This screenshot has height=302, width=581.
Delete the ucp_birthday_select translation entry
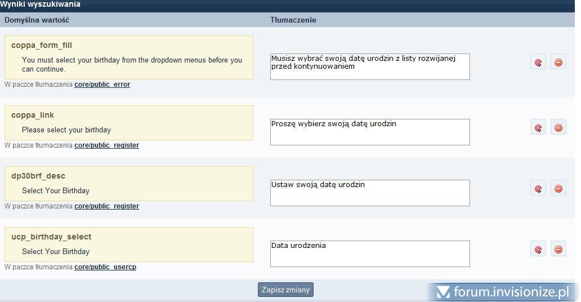tap(558, 249)
